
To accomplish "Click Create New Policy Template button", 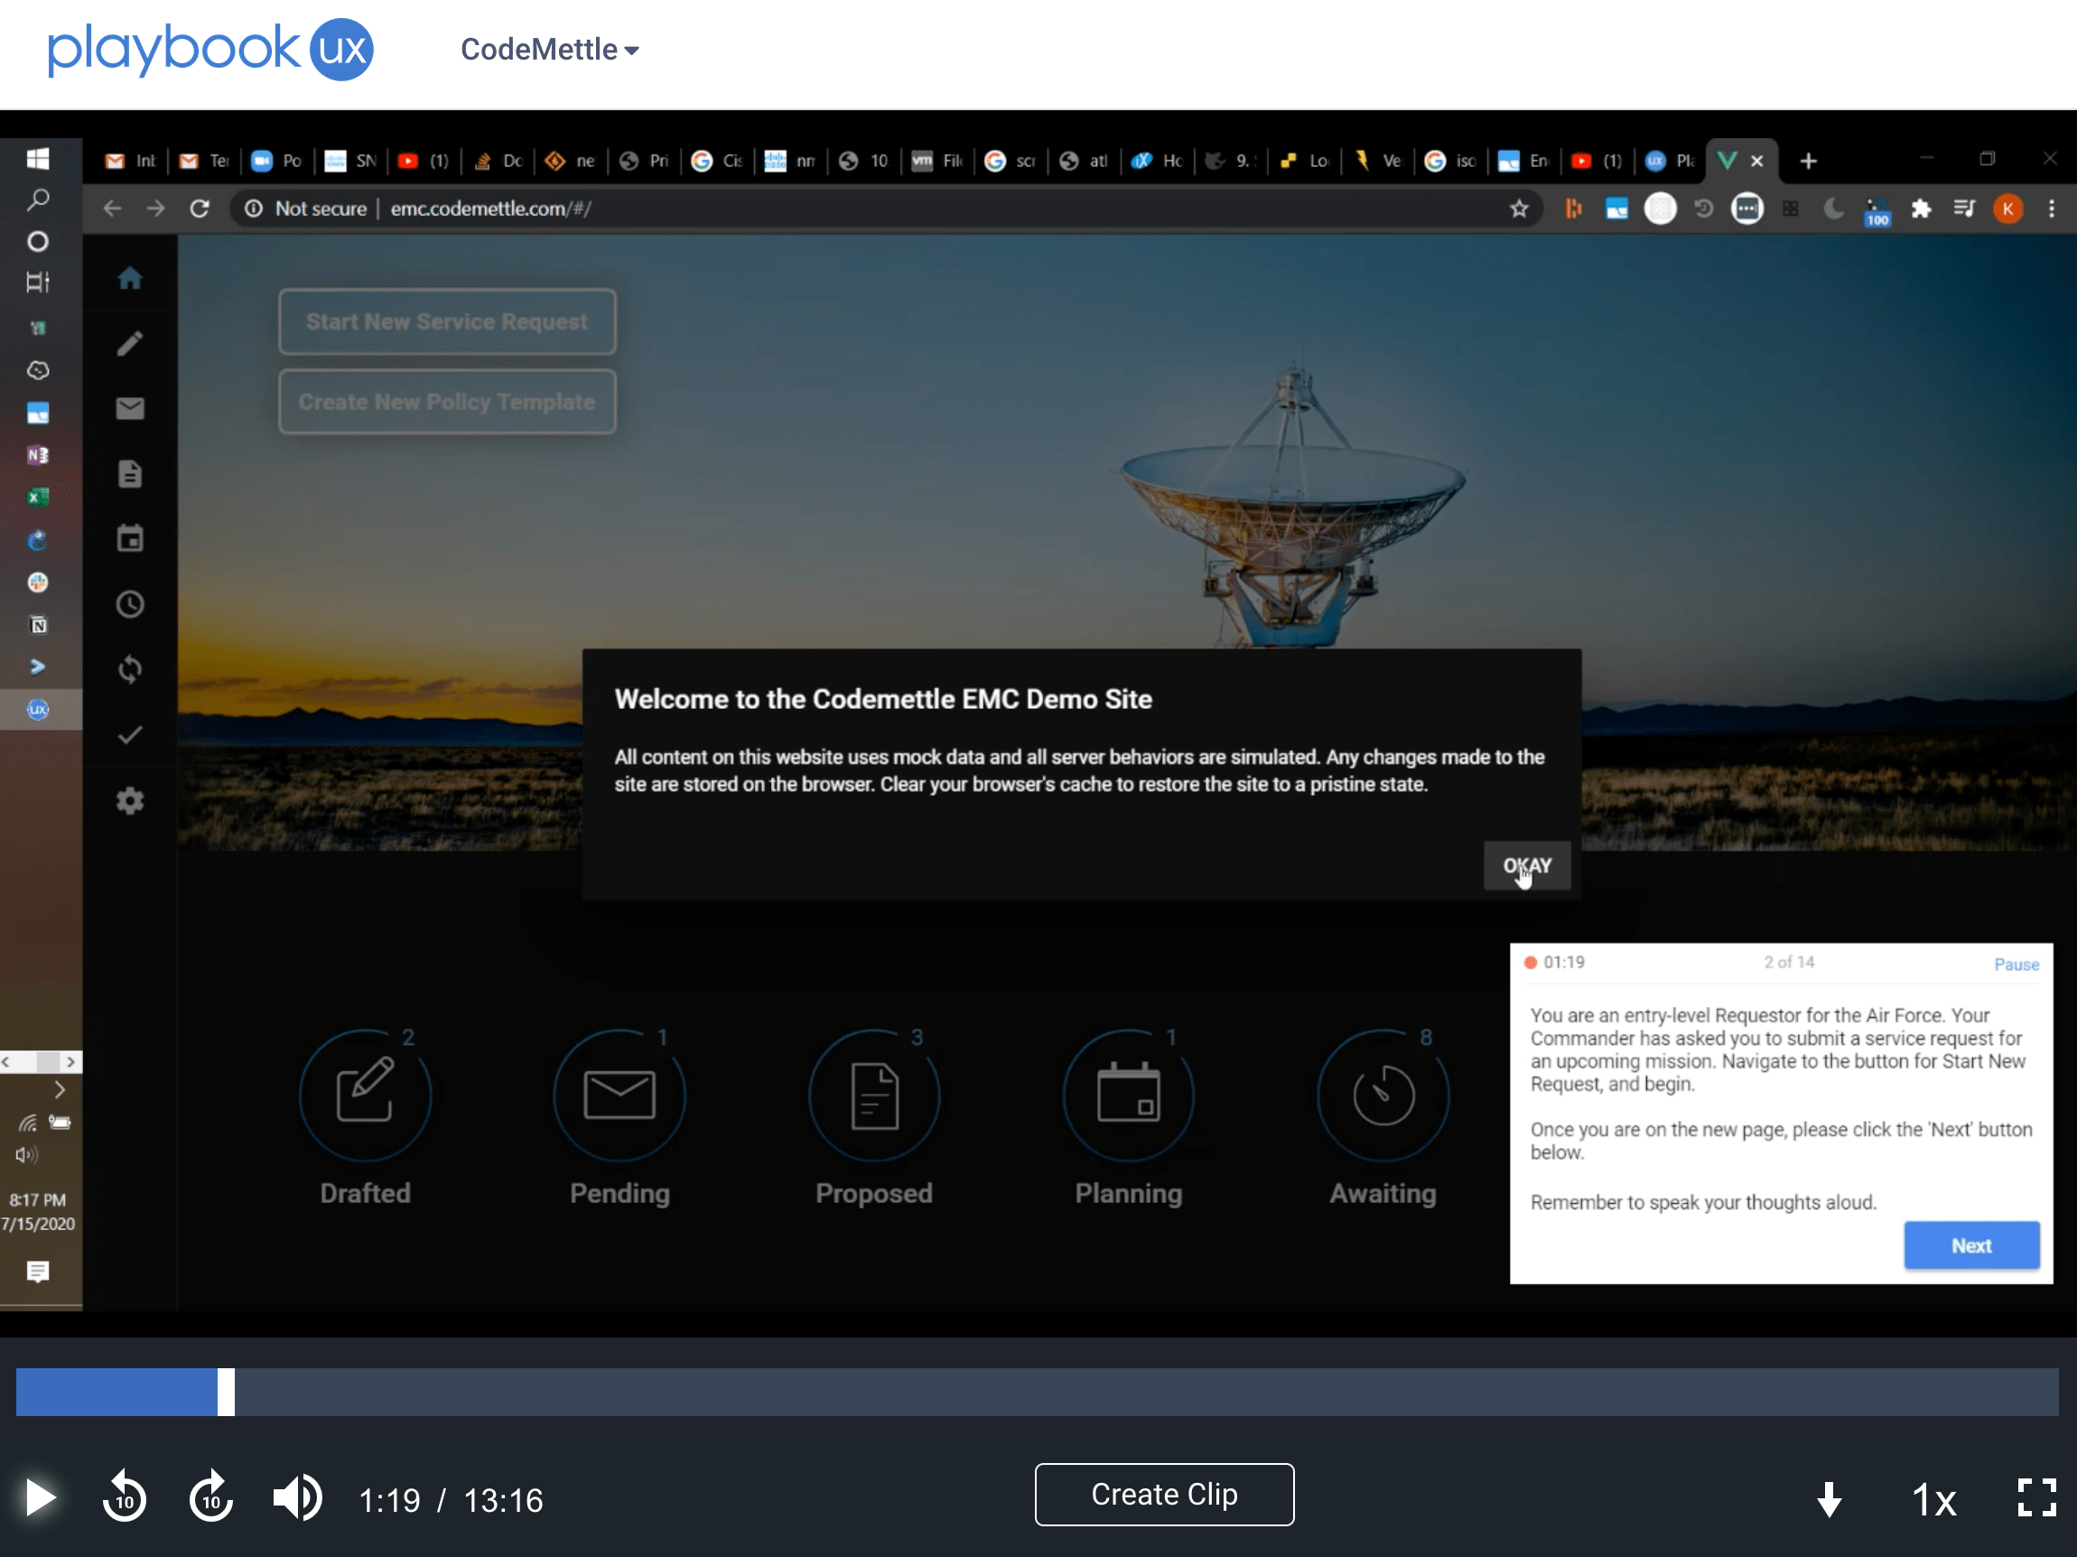I will (447, 402).
